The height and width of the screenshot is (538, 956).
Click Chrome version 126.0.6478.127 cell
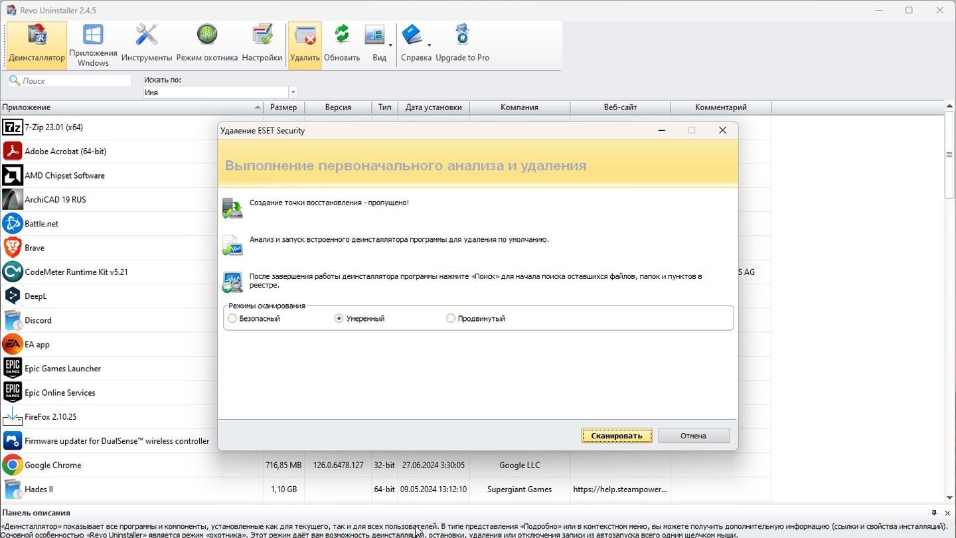(338, 465)
